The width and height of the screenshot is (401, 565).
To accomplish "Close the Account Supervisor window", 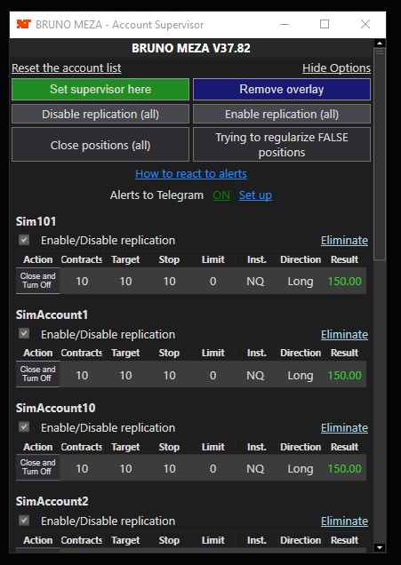I will (365, 24).
